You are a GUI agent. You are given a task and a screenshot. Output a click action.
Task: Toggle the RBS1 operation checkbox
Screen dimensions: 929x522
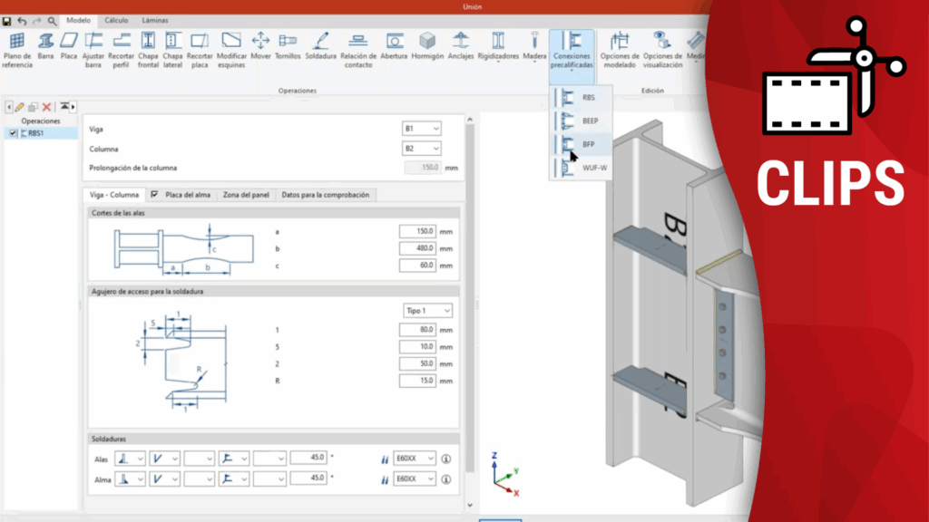(x=13, y=133)
